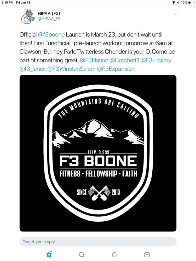Follow the @F3Hickory mention link

point(156,60)
